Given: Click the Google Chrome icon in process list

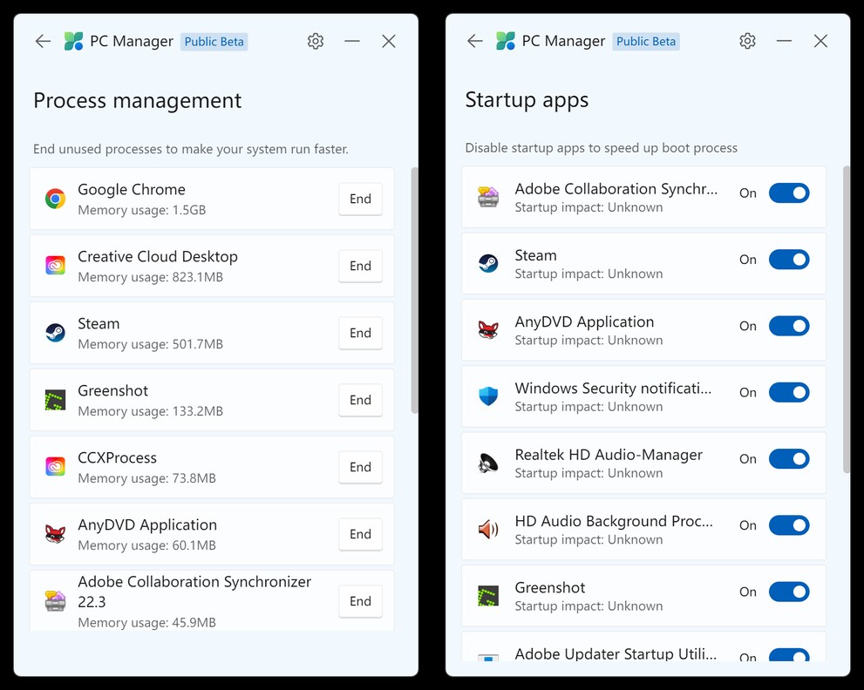Looking at the screenshot, I should click(56, 198).
